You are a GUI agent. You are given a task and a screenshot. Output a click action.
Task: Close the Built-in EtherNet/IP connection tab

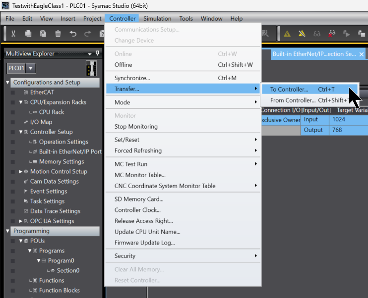click(x=362, y=54)
